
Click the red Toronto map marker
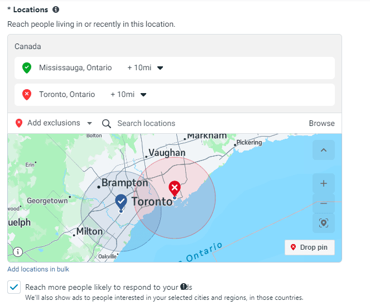coord(175,187)
